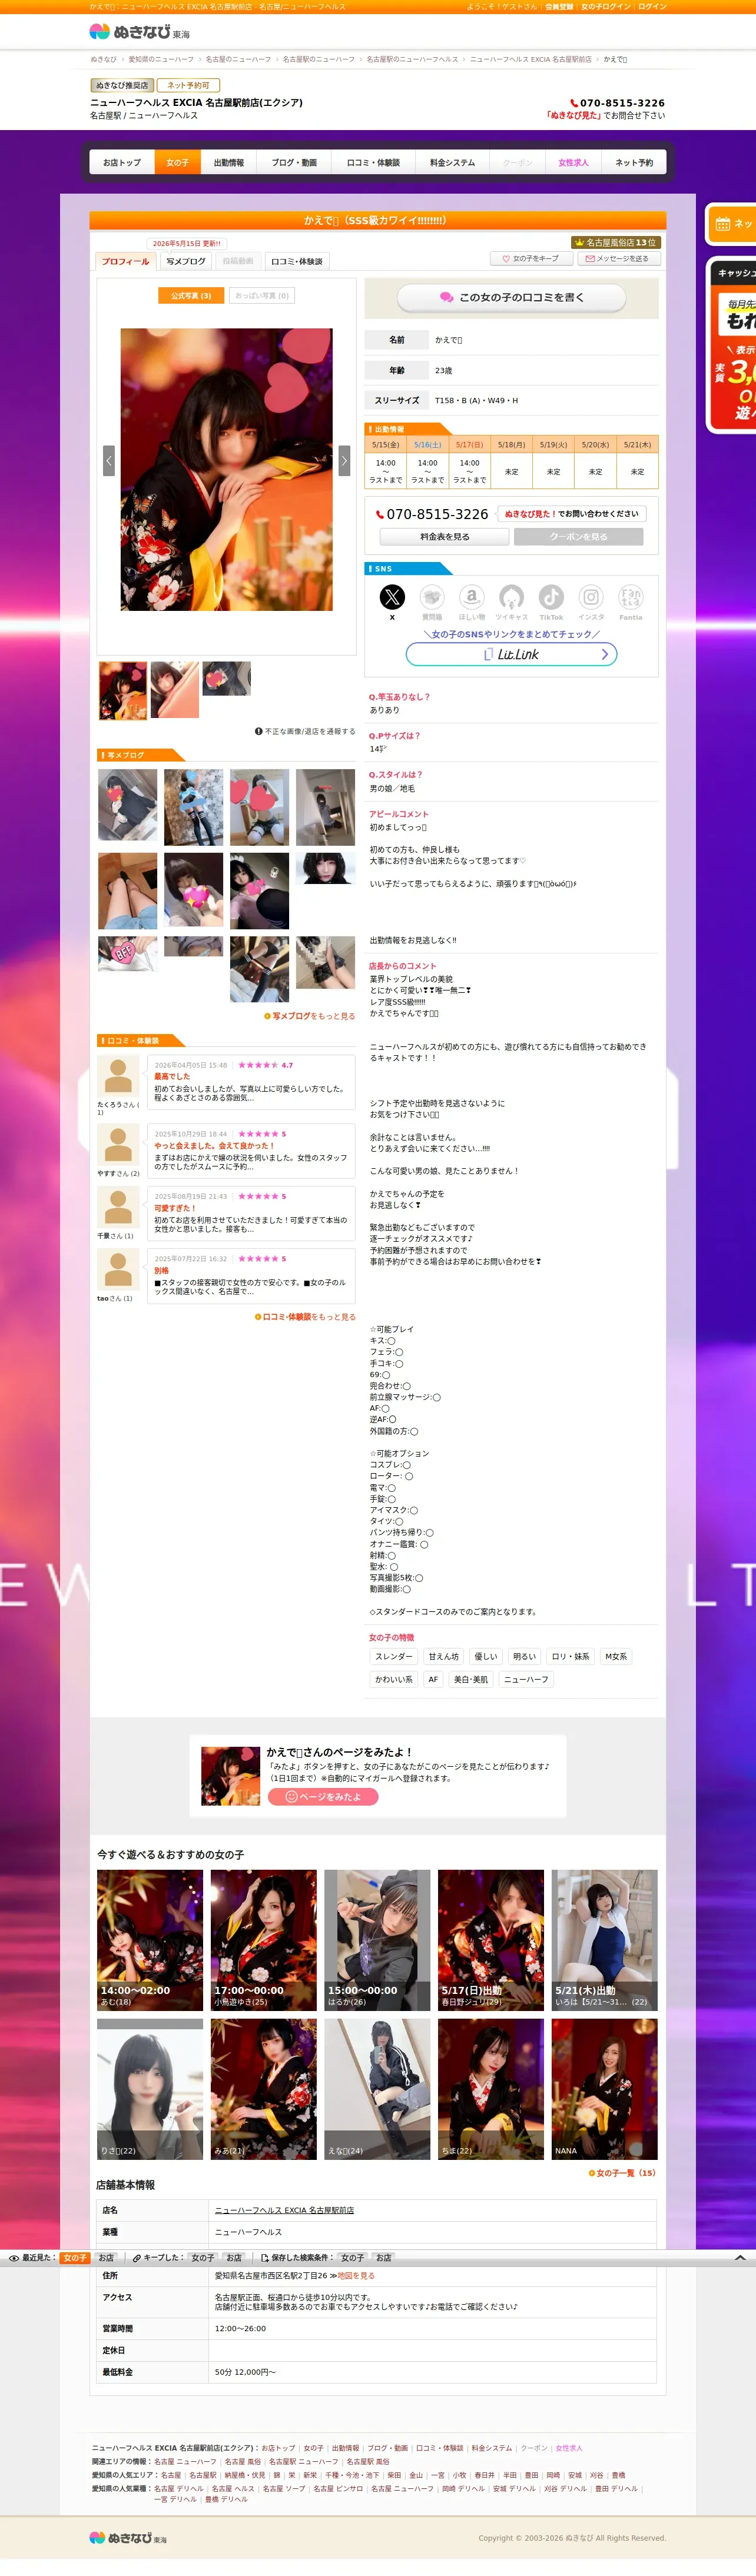The height and width of the screenshot is (2576, 756).
Task: Select the プロフィール profile tab
Action: click(x=125, y=261)
